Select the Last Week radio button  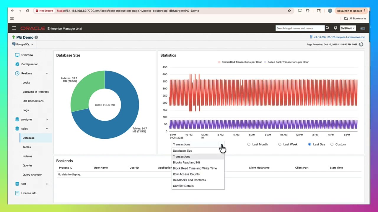(x=280, y=144)
